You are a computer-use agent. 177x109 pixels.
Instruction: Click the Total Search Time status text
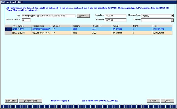coord(99,101)
